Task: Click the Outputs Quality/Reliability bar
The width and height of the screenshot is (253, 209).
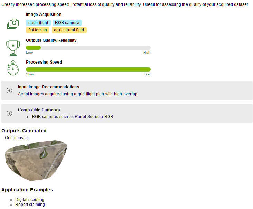Action: [88, 48]
